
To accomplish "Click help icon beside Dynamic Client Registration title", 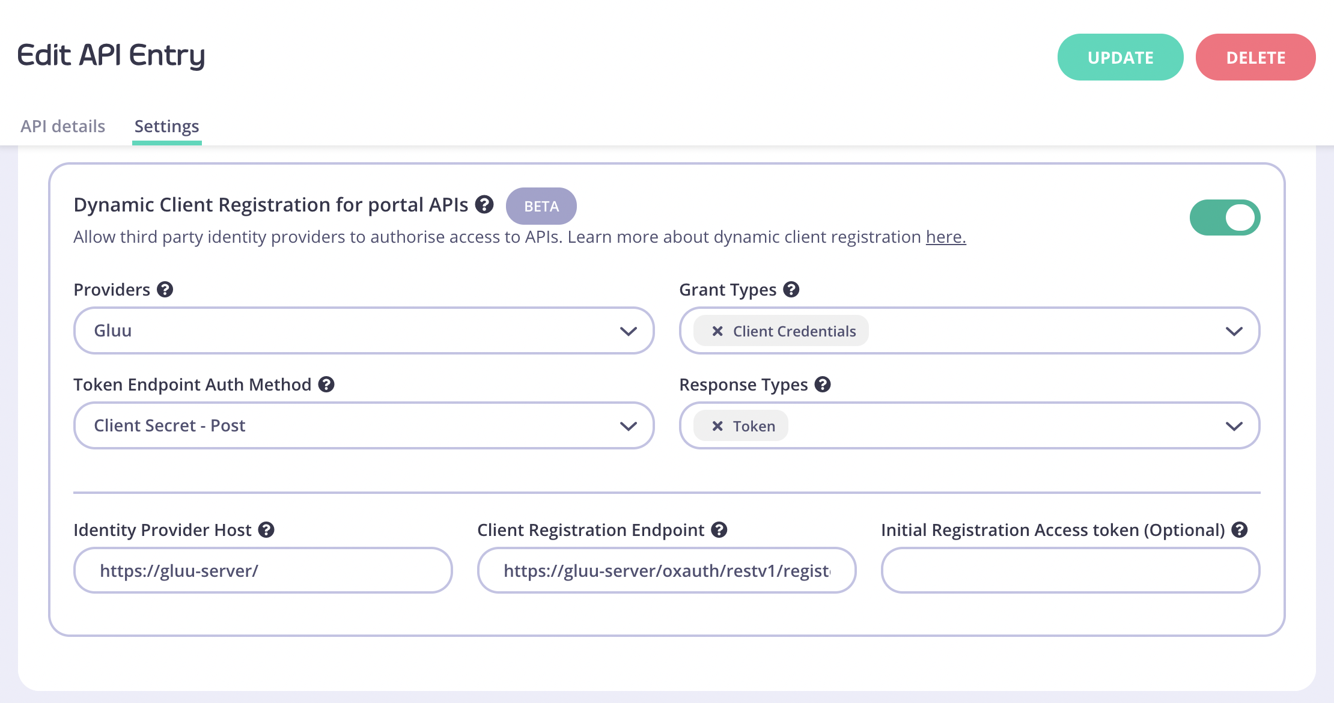I will (x=484, y=205).
